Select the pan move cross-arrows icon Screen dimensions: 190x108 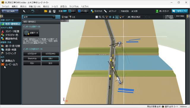tap(110, 17)
